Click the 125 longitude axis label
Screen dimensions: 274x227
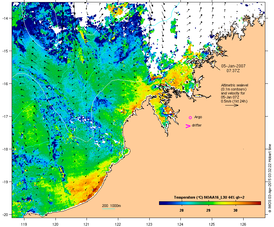pyautogui.click(x=212, y=224)
